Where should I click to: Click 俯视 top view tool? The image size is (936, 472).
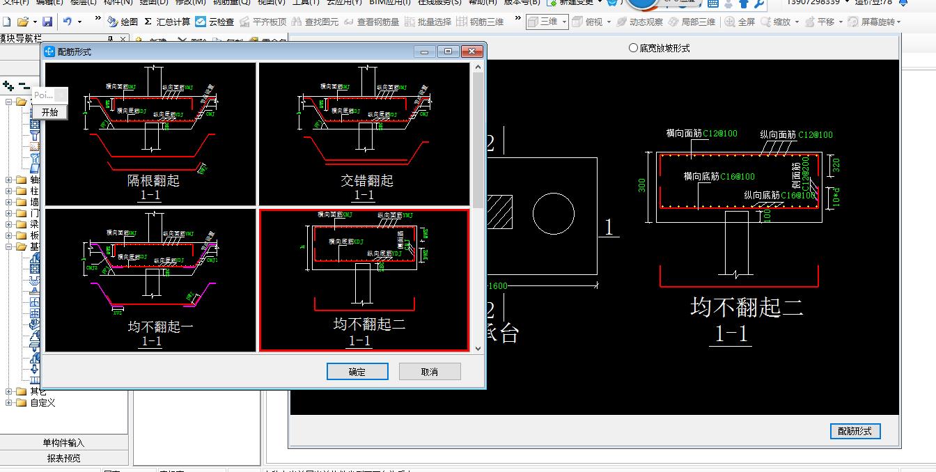[587, 22]
